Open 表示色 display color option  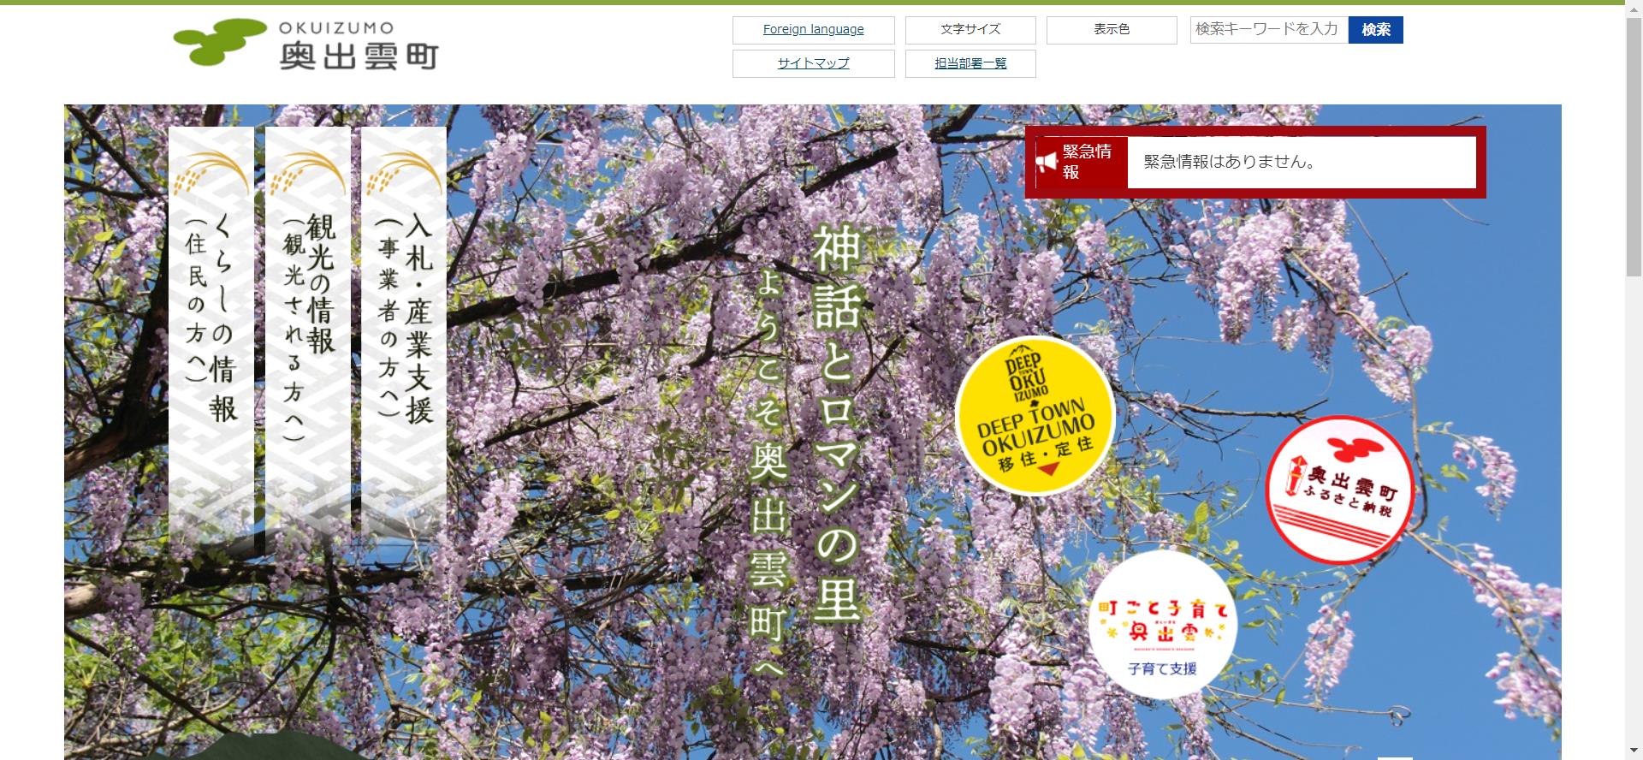[1112, 30]
